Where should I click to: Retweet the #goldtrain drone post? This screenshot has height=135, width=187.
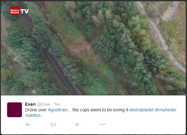coord(53,125)
